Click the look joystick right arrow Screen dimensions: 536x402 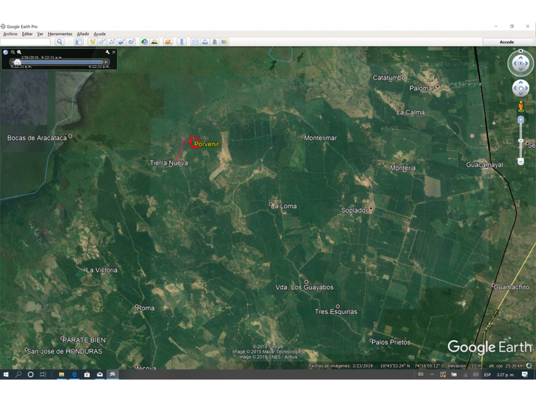point(527,63)
